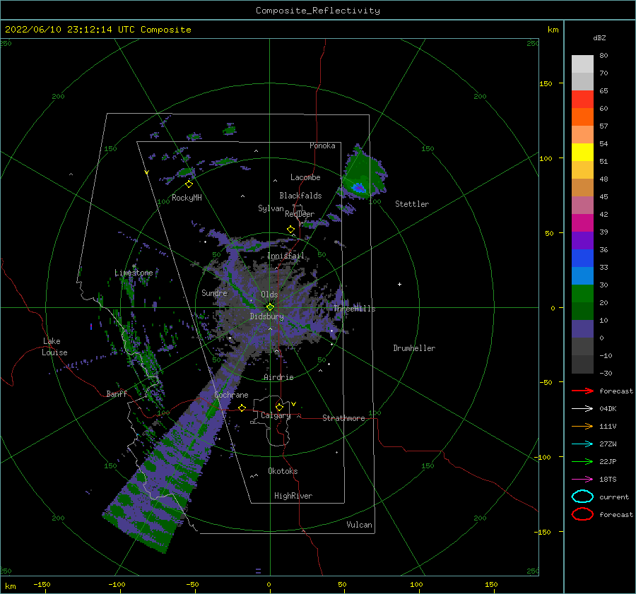The image size is (636, 594).
Task: Click the Okotoks label
Action: 283,471
